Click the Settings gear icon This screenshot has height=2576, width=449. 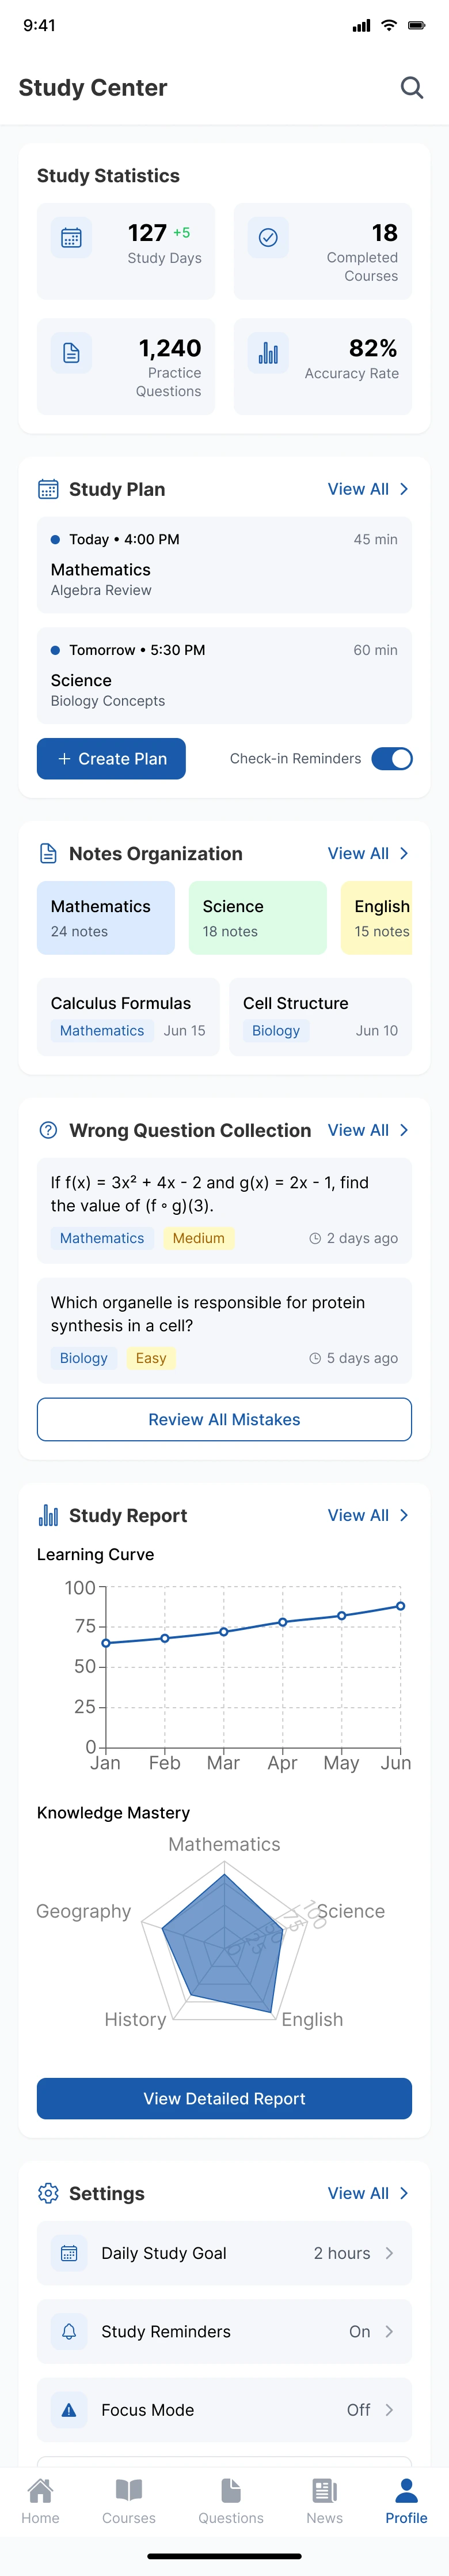[48, 2193]
